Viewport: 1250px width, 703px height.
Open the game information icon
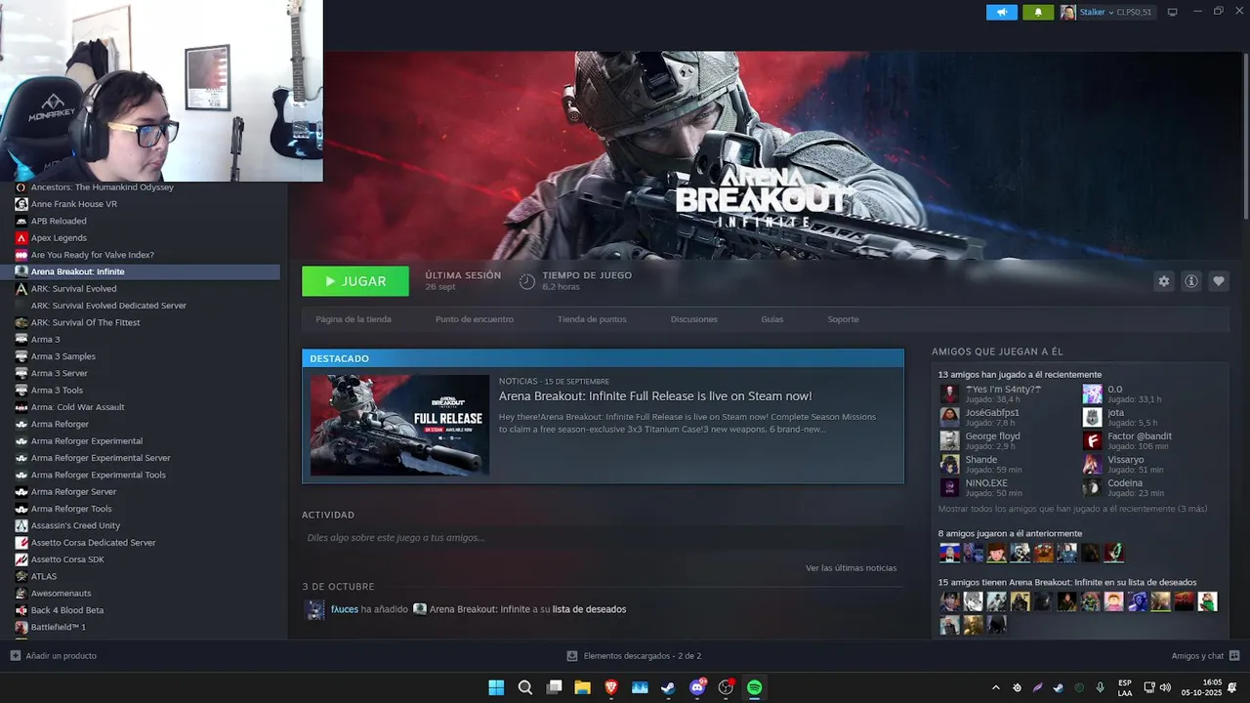1191,281
